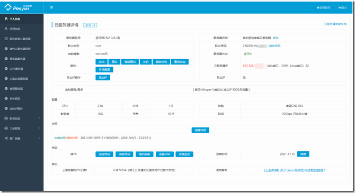Click the 资源监控 button

(184, 154)
